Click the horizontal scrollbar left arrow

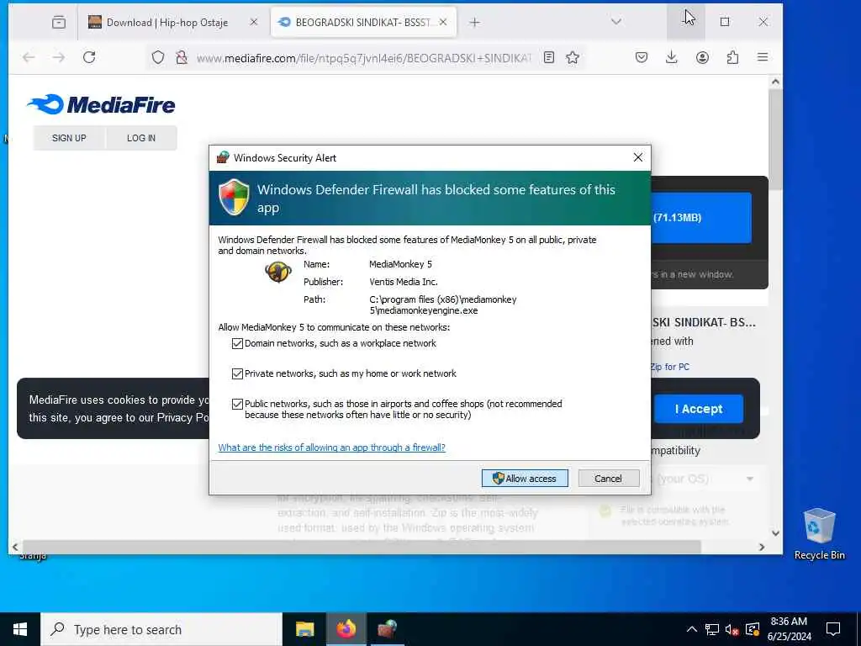[15, 547]
